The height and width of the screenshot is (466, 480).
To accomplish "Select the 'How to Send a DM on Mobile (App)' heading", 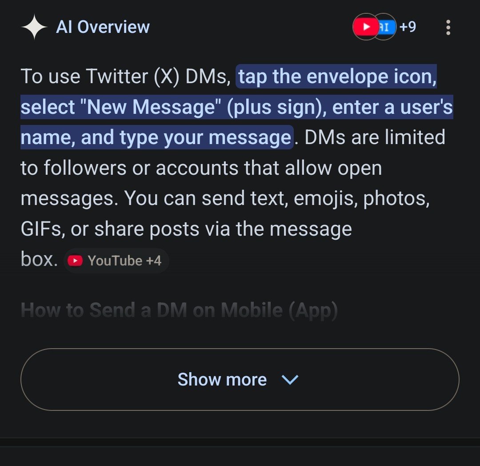I will (180, 310).
